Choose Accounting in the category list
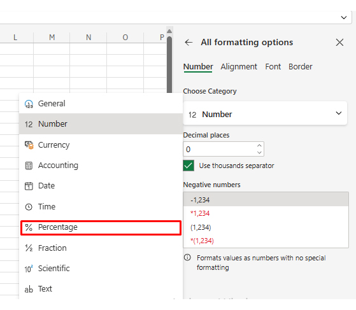356x310 pixels. 101,166
